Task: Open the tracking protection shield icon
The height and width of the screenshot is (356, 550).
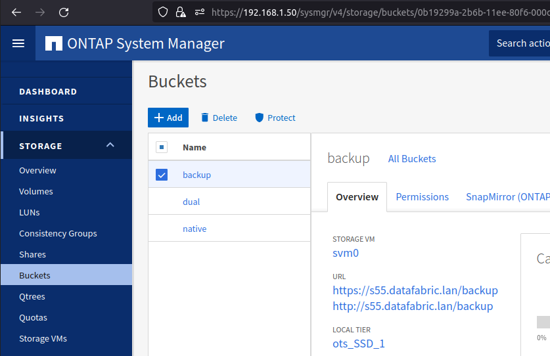Action: pos(163,12)
